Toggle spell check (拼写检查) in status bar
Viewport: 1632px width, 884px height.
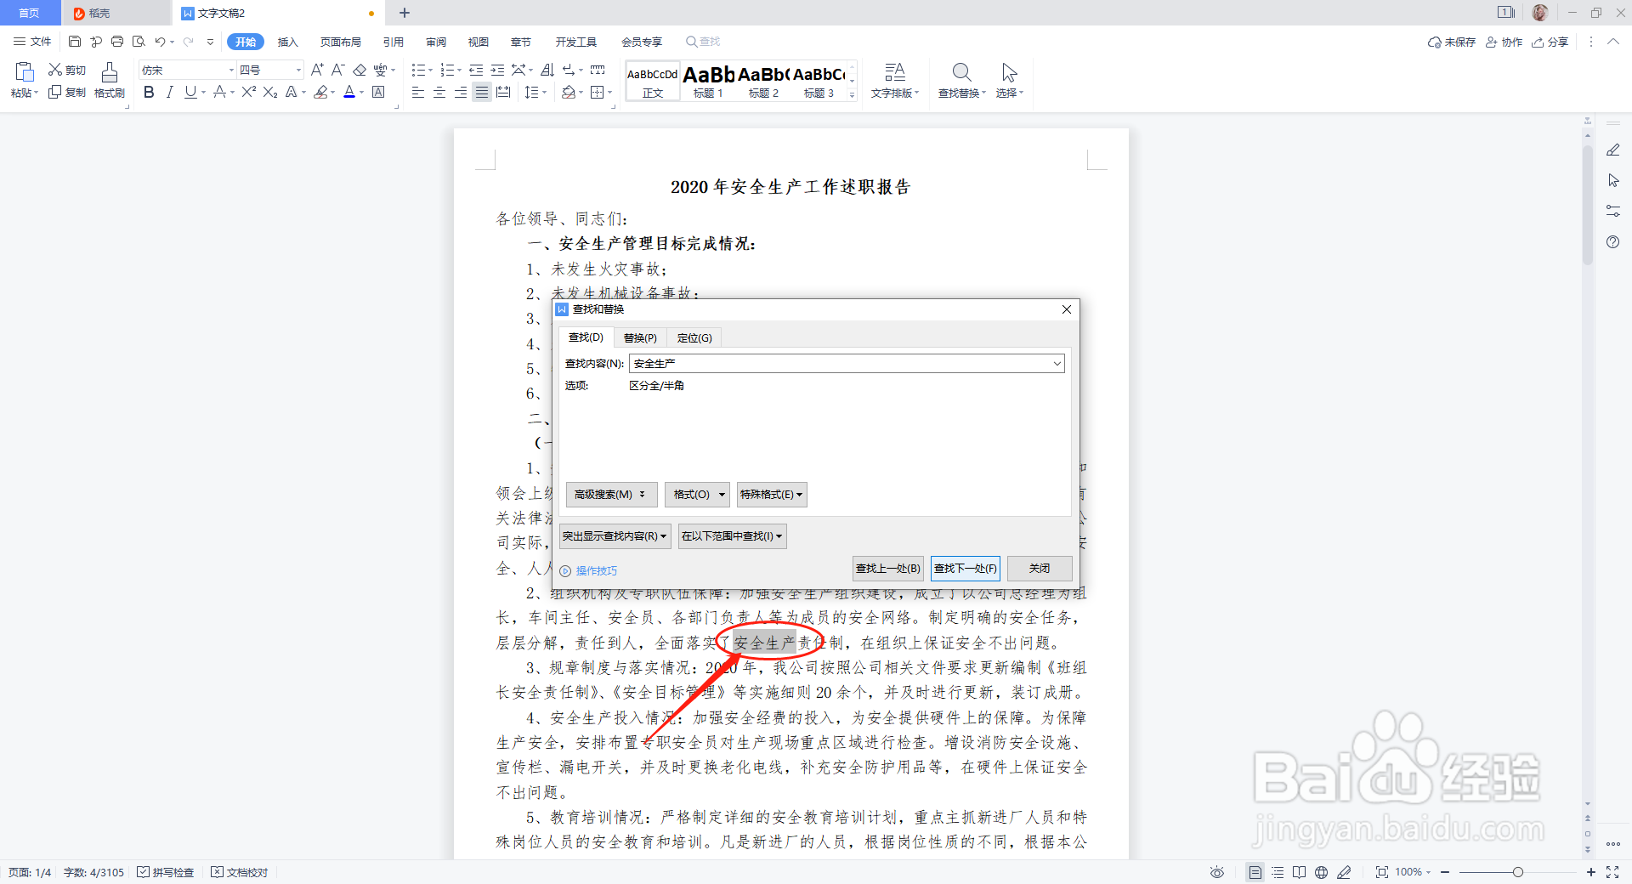(x=166, y=872)
